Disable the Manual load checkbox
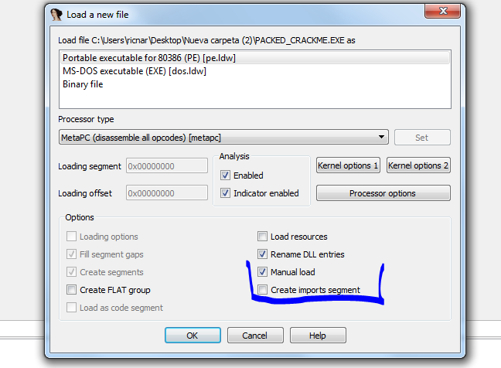Viewport: 501px width, 368px height. pyautogui.click(x=263, y=272)
